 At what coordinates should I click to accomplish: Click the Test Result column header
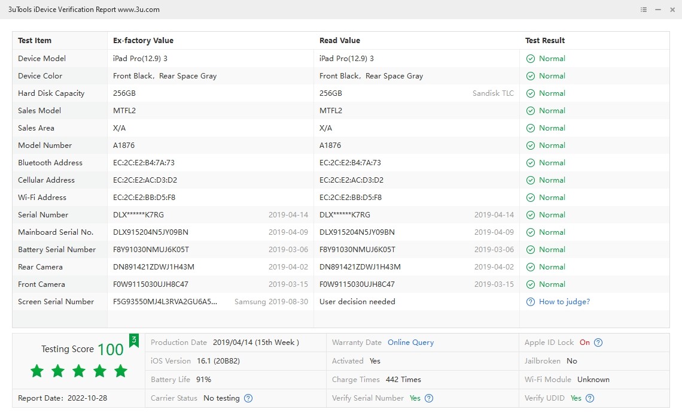point(545,41)
